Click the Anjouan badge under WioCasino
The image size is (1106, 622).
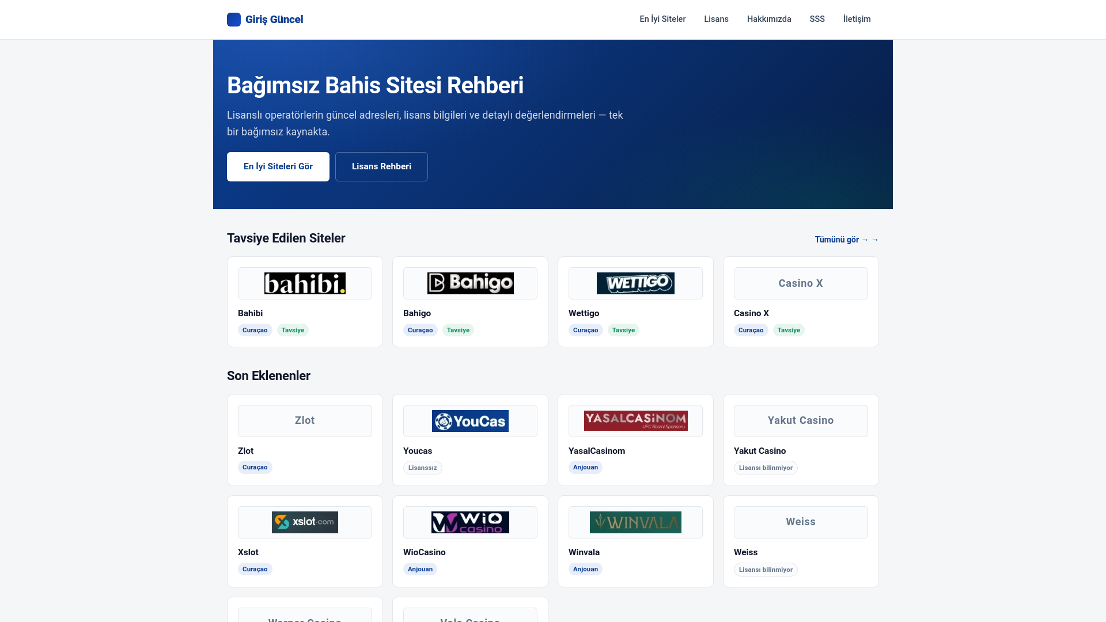(x=420, y=569)
